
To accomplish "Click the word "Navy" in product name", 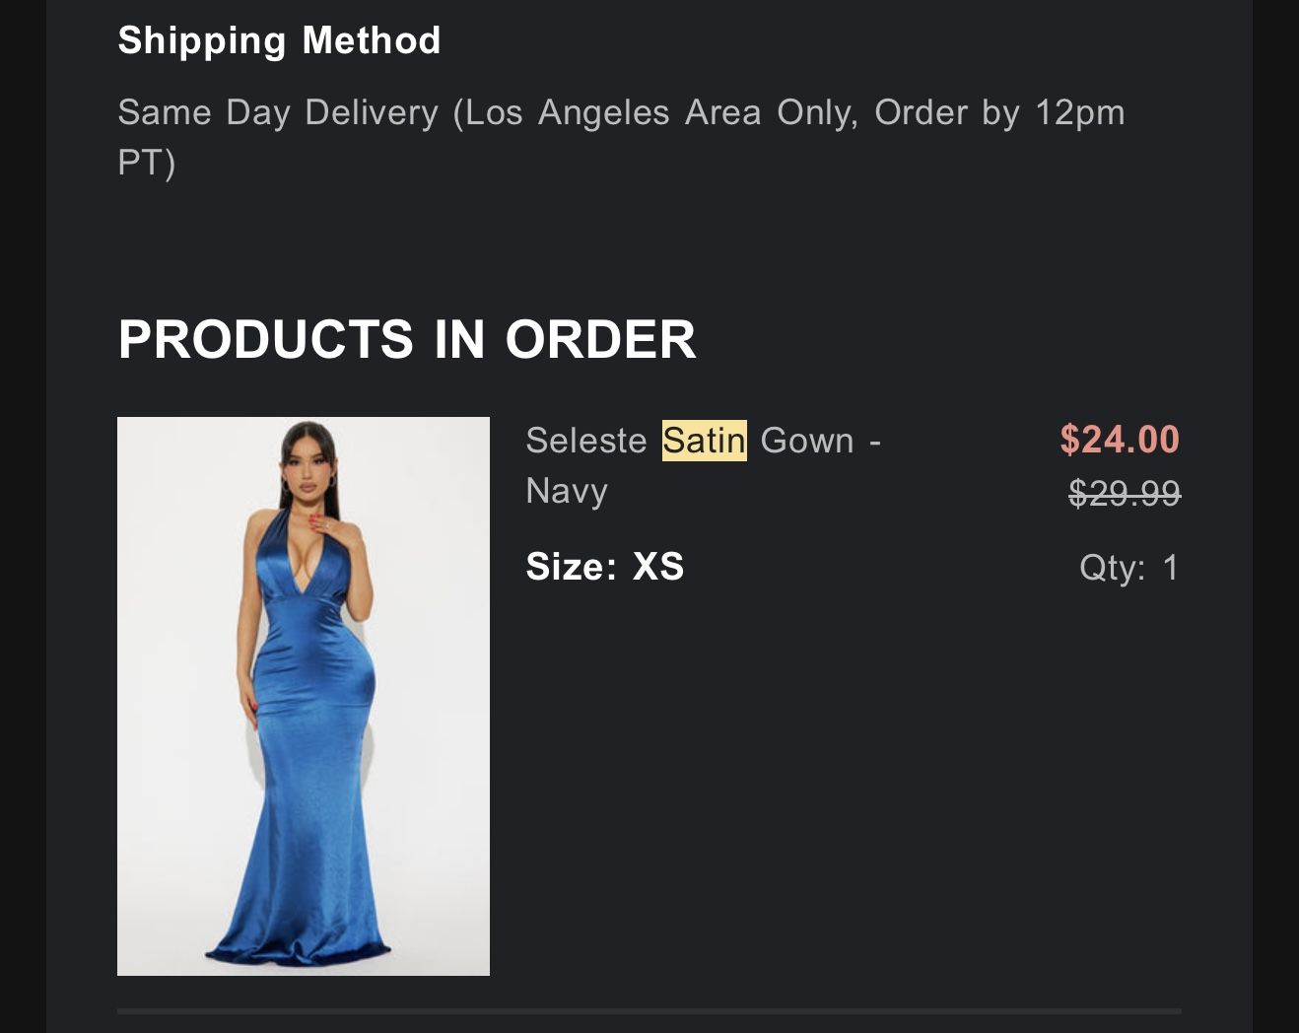I will pyautogui.click(x=567, y=491).
